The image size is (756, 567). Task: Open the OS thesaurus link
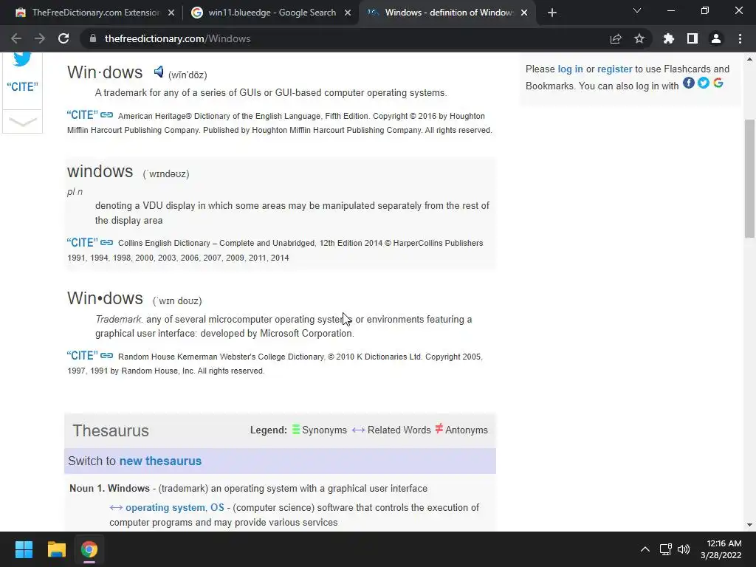(x=218, y=508)
